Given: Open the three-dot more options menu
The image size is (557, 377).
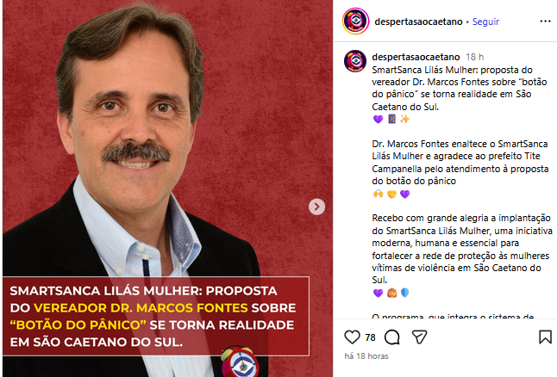Looking at the screenshot, I should click(545, 22).
